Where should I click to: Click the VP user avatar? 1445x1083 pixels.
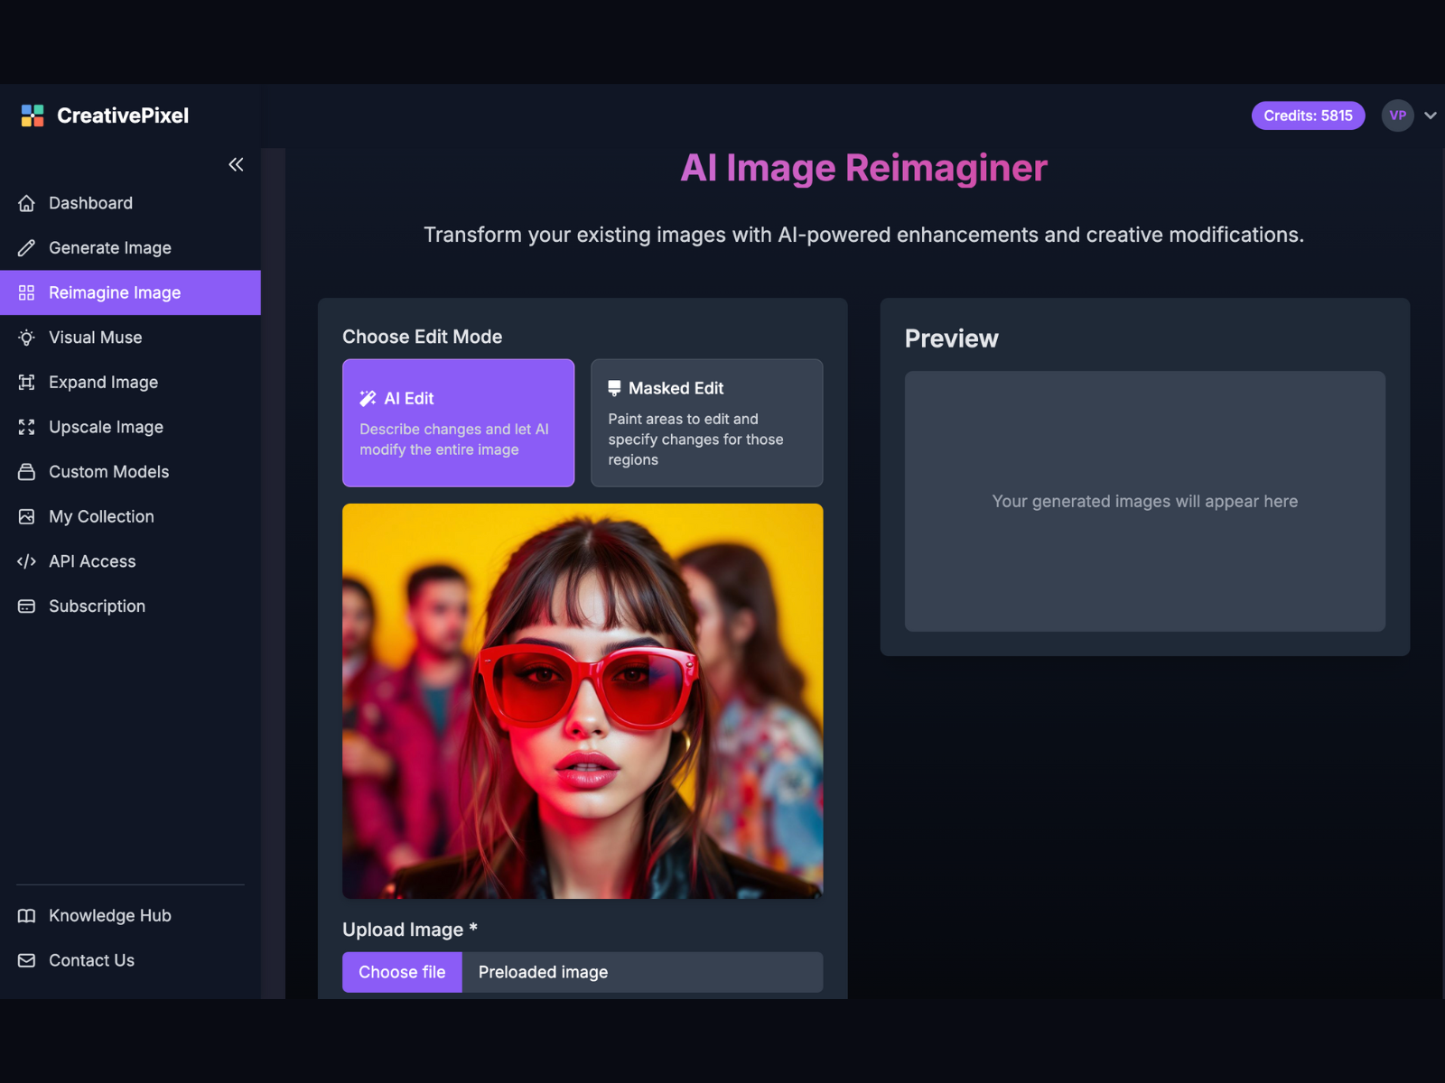pos(1397,116)
